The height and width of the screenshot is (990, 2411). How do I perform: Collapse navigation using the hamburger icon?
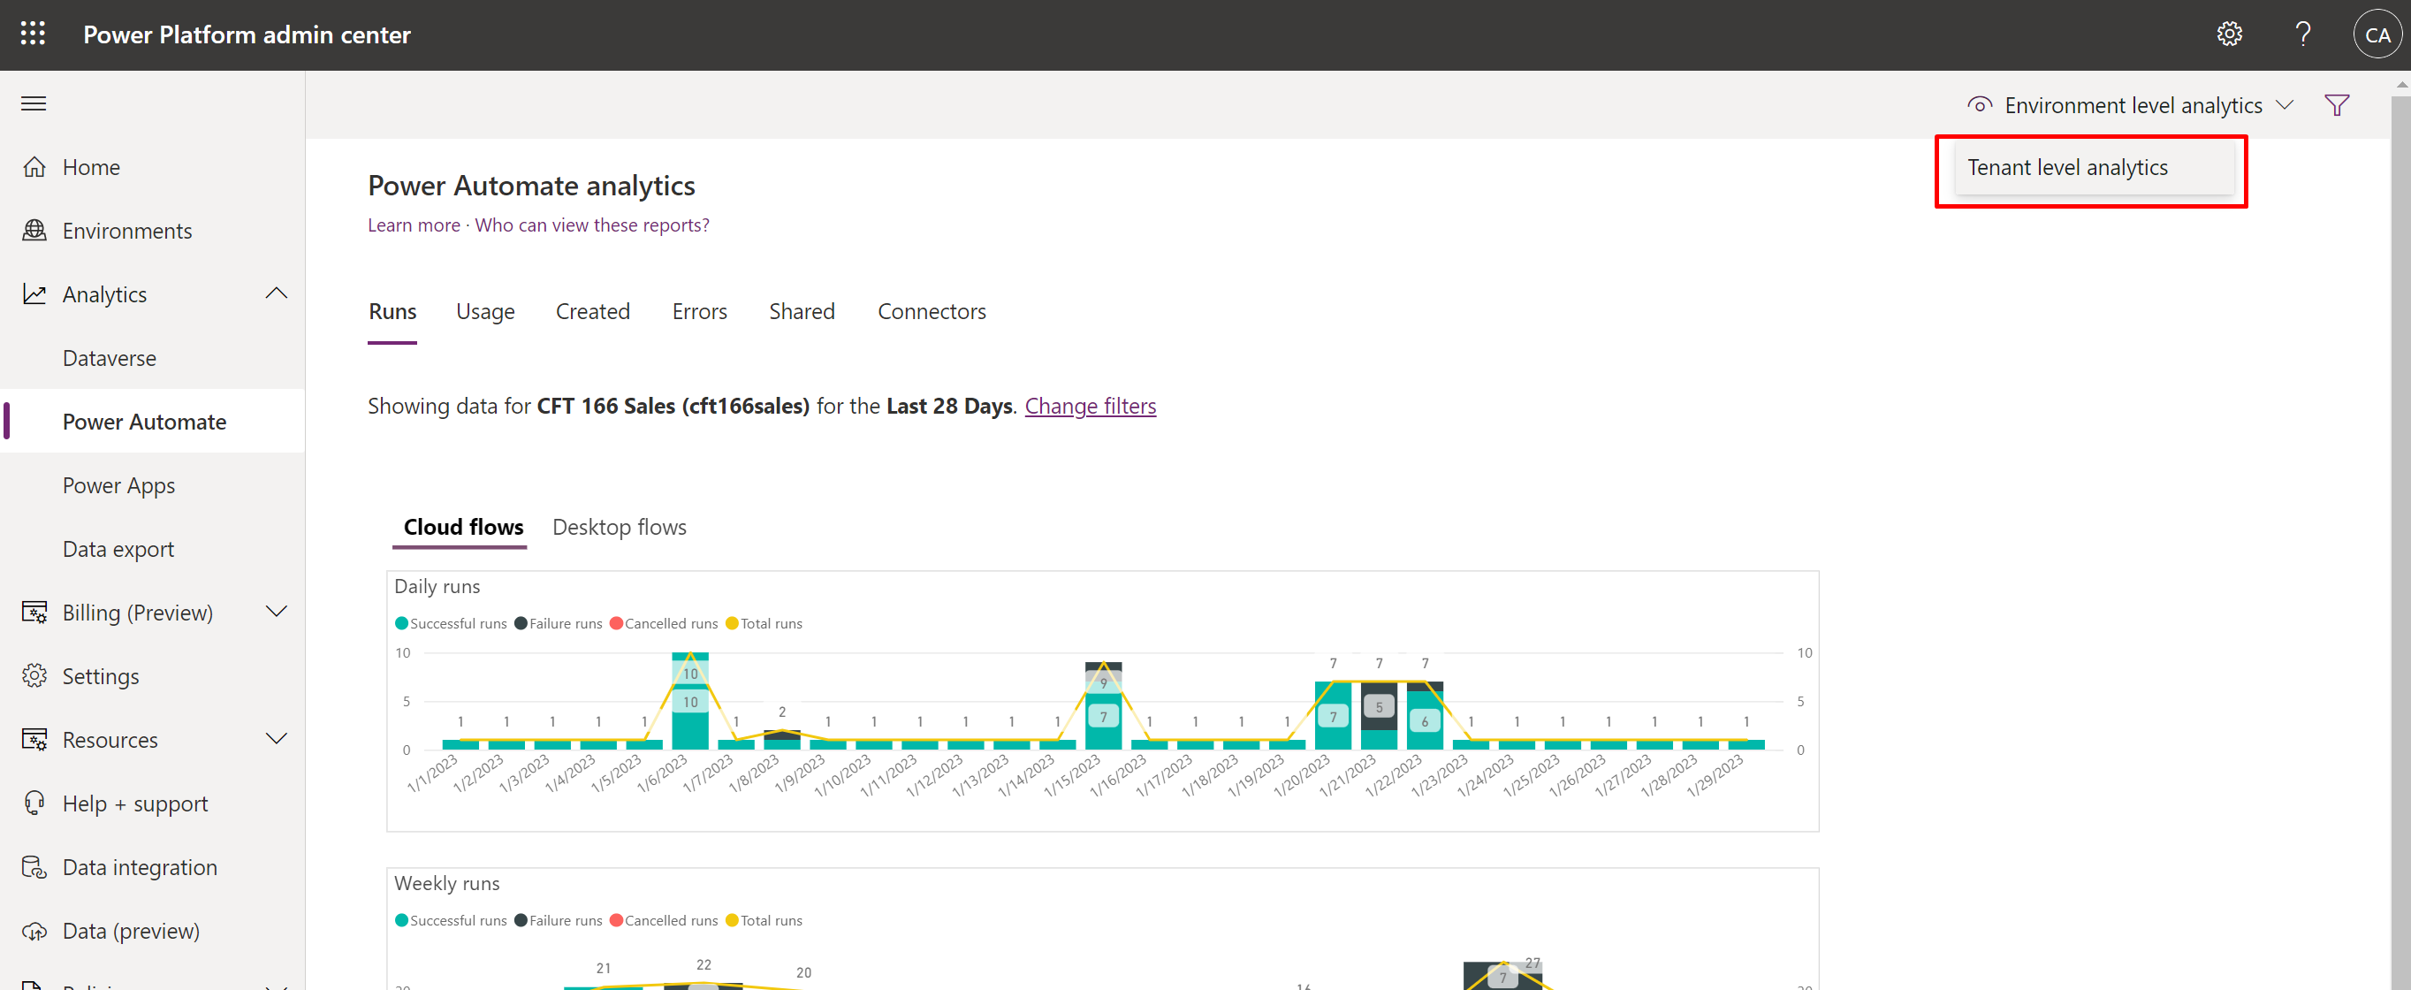(33, 103)
